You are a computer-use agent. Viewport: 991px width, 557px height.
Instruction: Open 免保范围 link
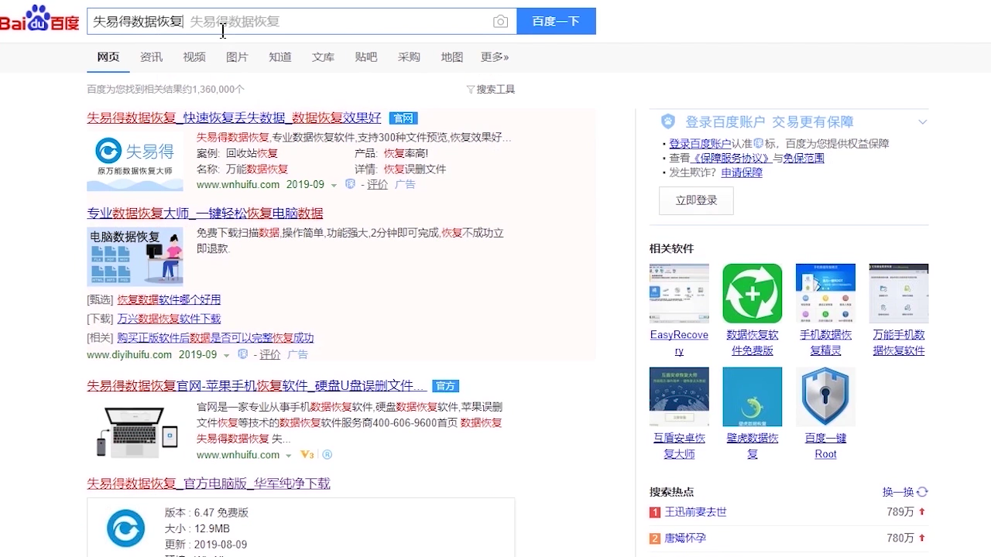(804, 158)
